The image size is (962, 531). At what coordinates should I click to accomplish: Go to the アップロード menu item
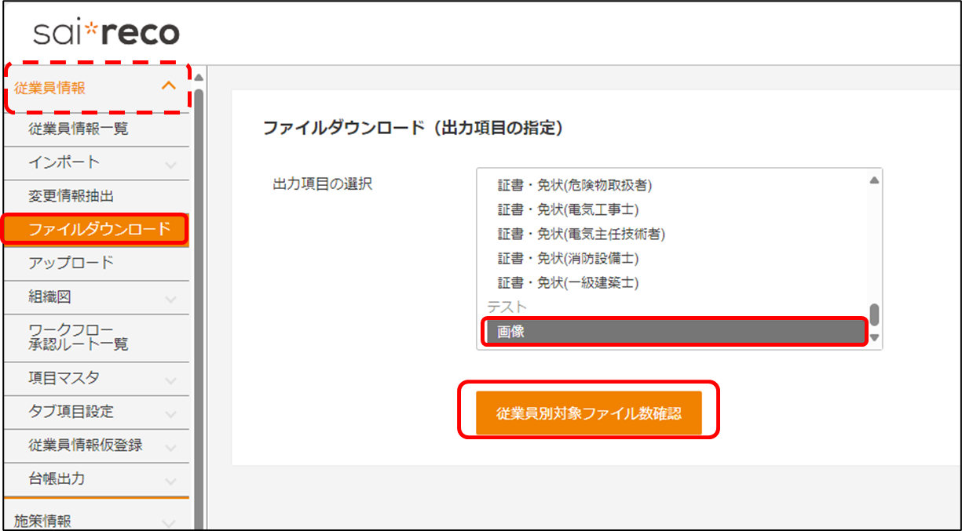pos(71,263)
